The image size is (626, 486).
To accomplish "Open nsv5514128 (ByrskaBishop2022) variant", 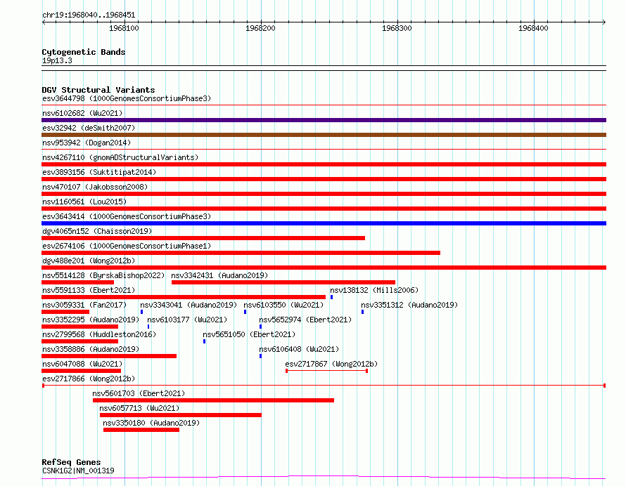I will click(x=103, y=275).
